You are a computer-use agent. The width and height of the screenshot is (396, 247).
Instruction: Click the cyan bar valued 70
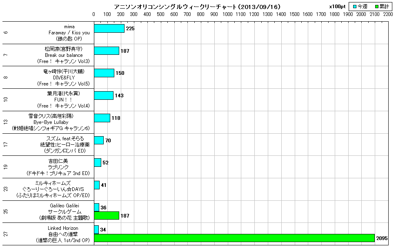coord(99,140)
